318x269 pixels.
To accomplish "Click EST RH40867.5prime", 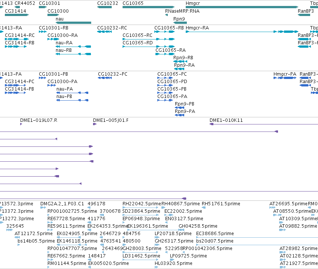I will click(x=180, y=204).
